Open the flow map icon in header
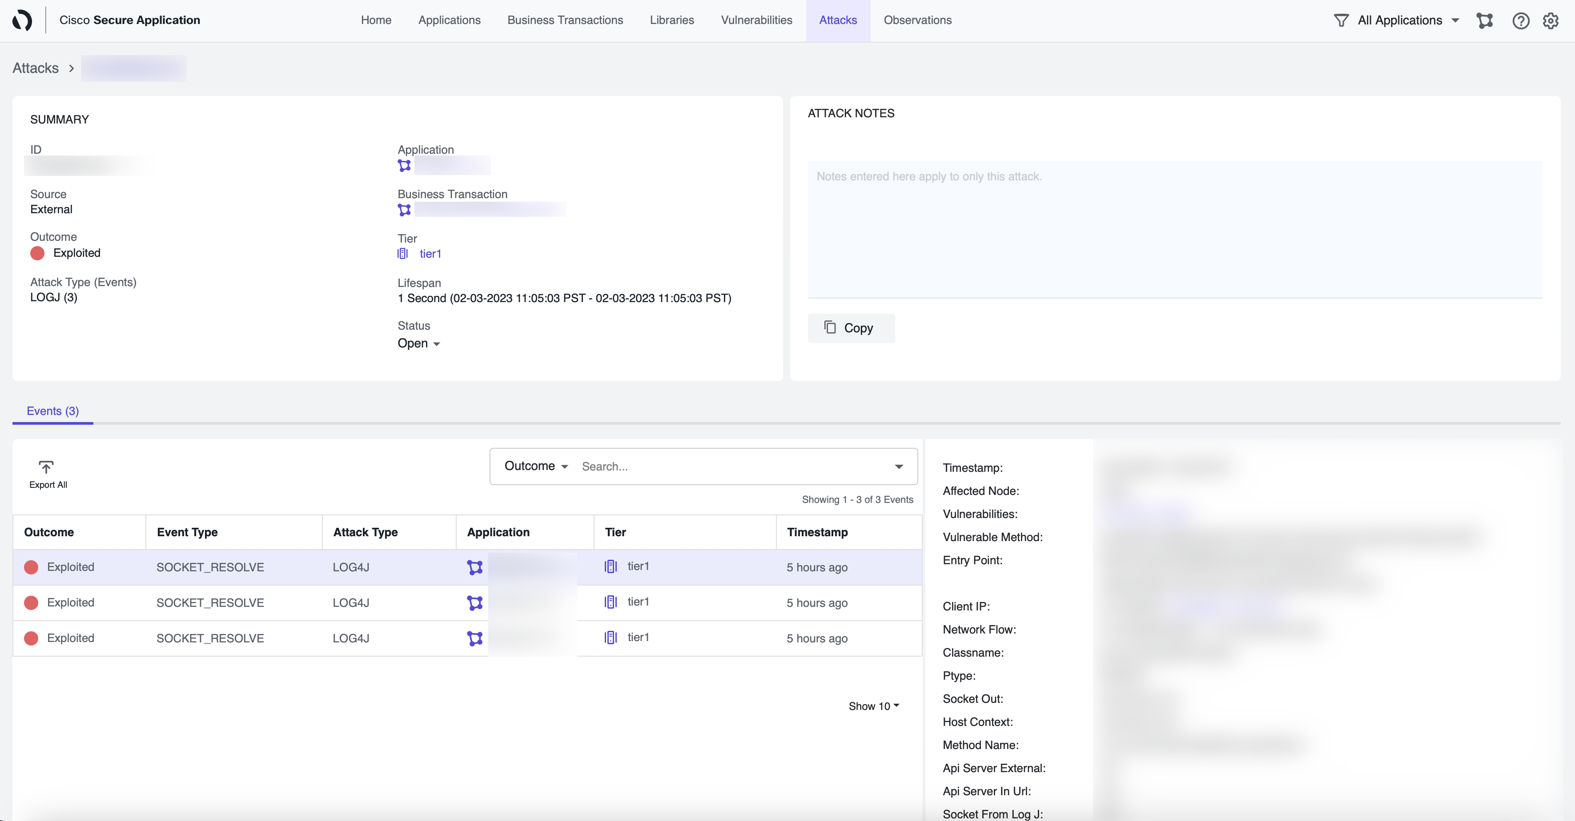 [x=1484, y=20]
